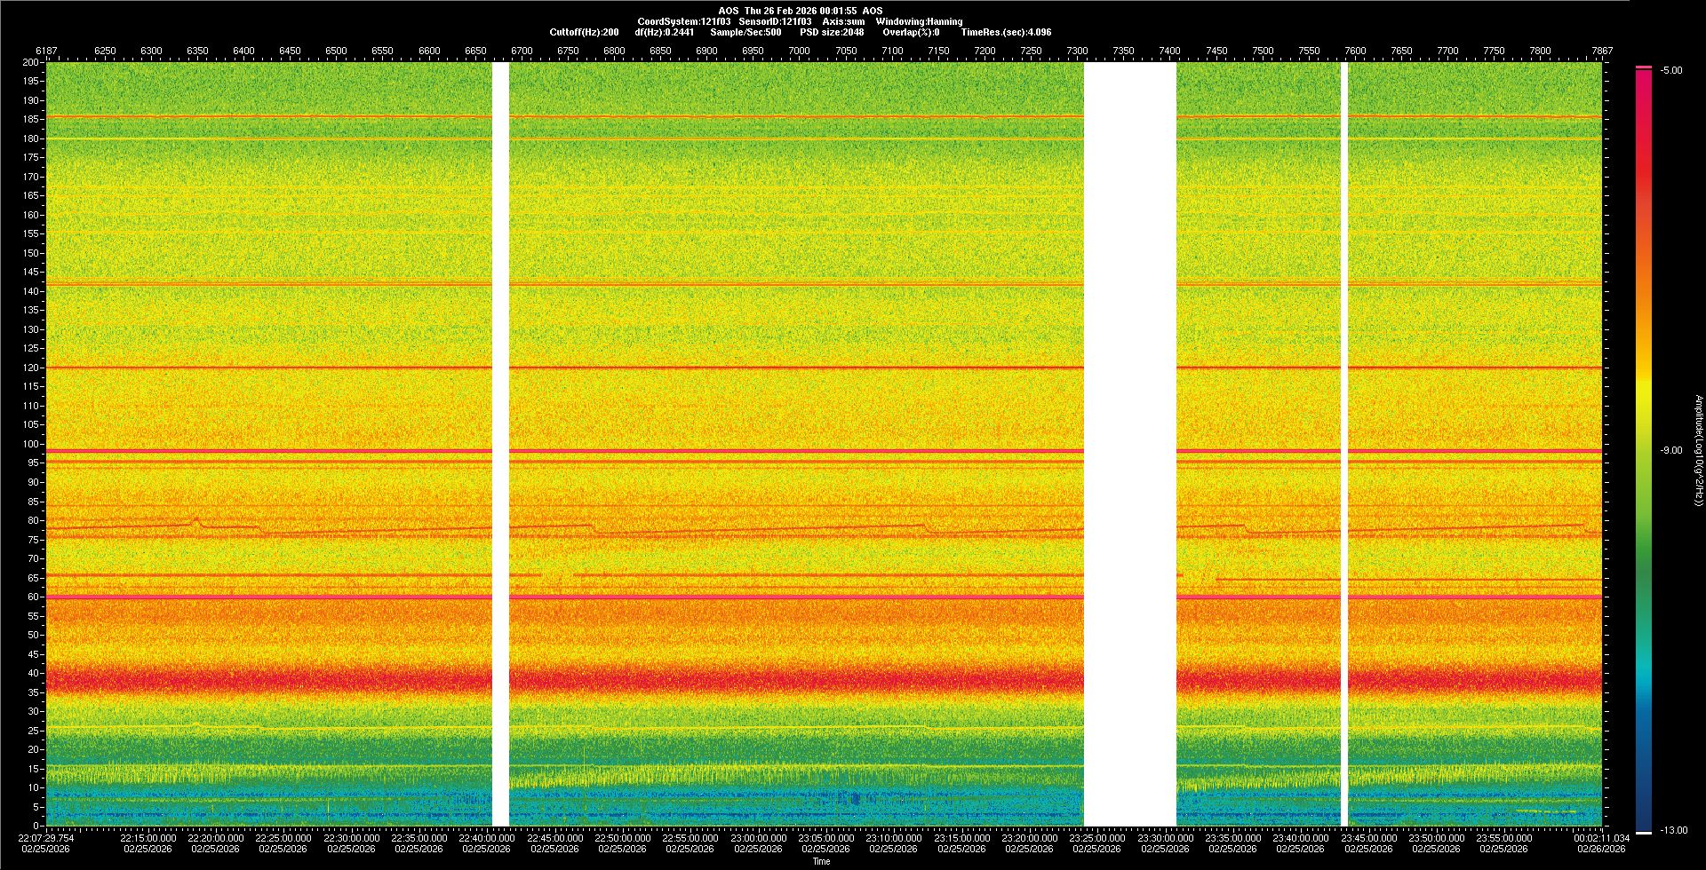This screenshot has width=1706, height=870.
Task: Select the 00:02:11.034 end time label
Action: point(1601,838)
